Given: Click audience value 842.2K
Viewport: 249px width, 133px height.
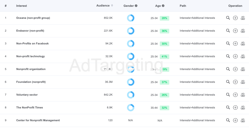Looking at the screenshot, I should (108, 95).
